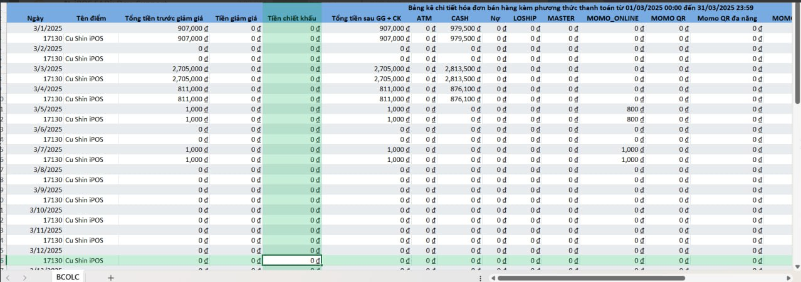The height and width of the screenshot is (282, 801).
Task: Click the next sheet navigation arrow
Action: pos(24,277)
